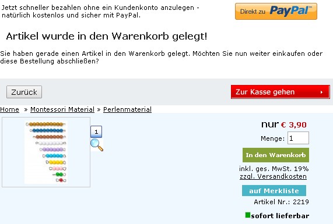Add item using In den Warenkorb
The image size is (333, 224).
[x=276, y=155]
